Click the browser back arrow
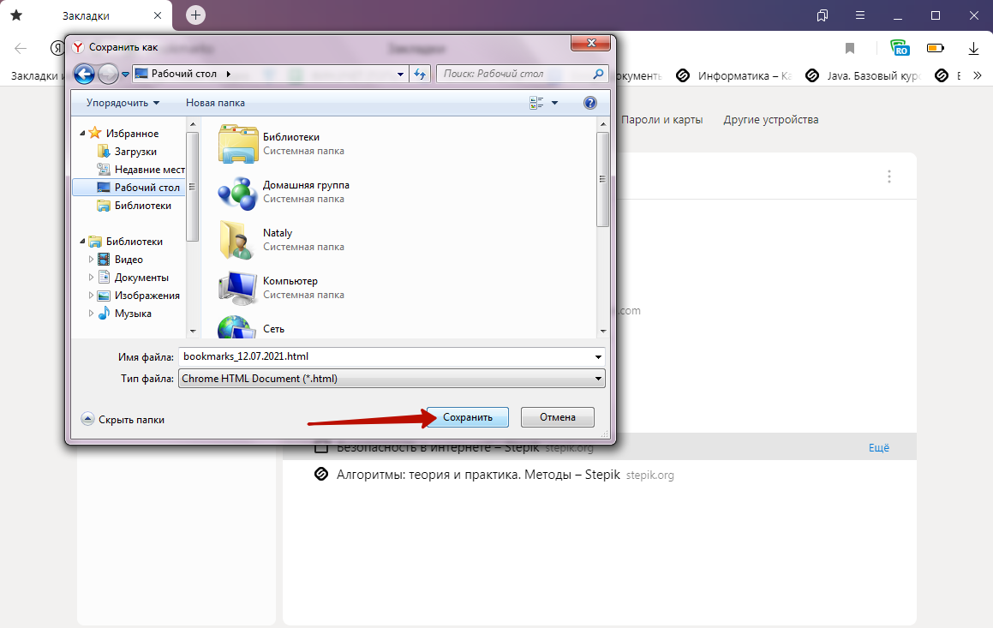Viewport: 993px width, 628px height. (21, 48)
